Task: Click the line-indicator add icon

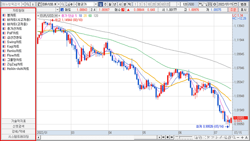Action: click(205, 4)
